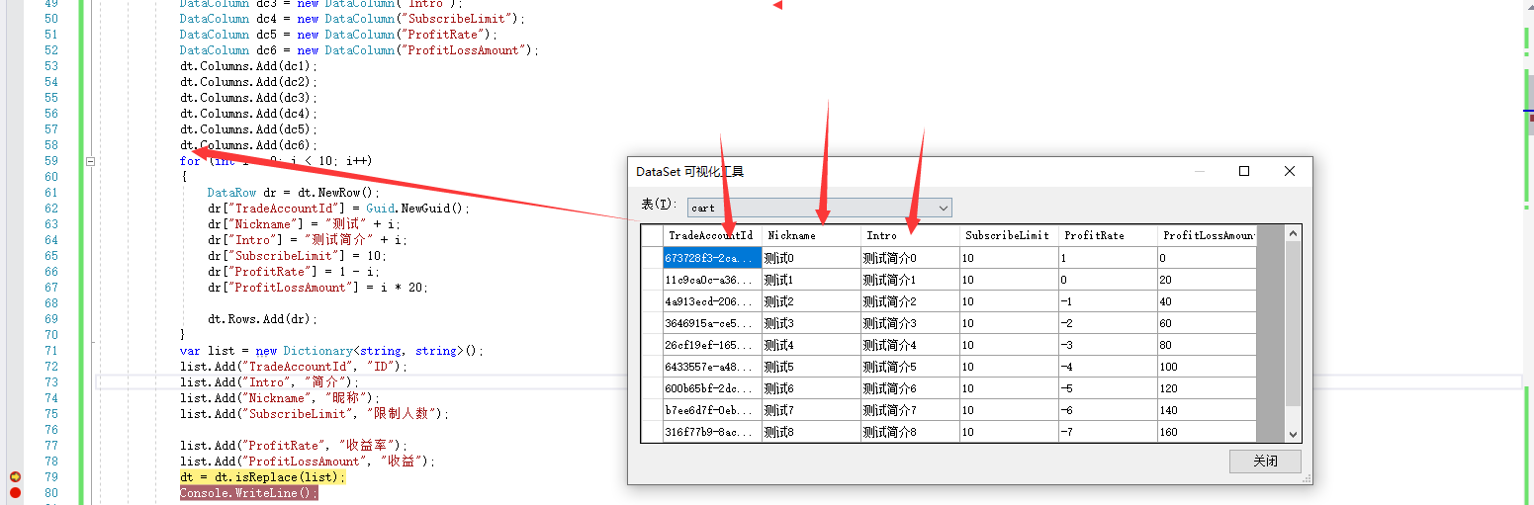Select the Intro cell 测试简介1
This screenshot has height=505, width=1534.
[910, 280]
